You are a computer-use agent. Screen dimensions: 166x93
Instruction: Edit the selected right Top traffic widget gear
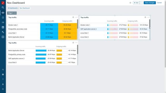click(145, 17)
